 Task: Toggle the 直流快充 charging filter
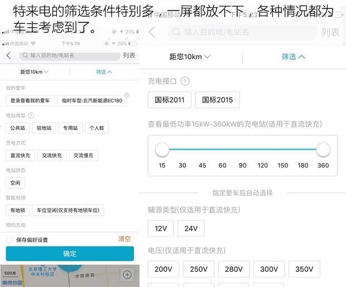21,155
